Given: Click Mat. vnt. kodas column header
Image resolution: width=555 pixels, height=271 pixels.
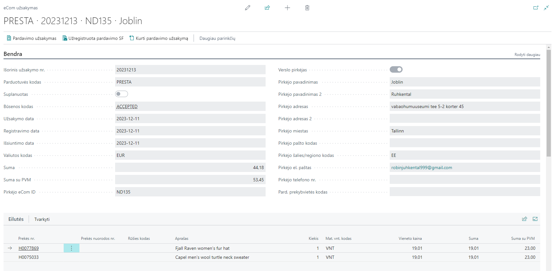Looking at the screenshot, I should tap(339, 239).
